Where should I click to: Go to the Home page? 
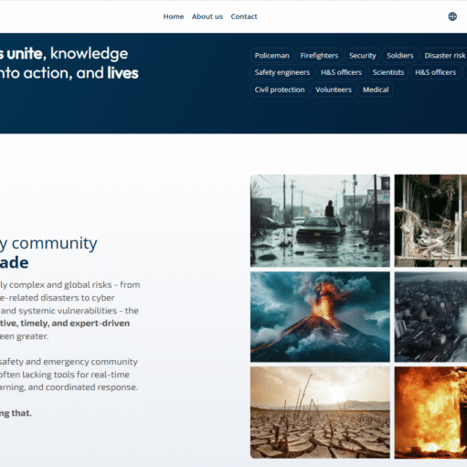(174, 16)
